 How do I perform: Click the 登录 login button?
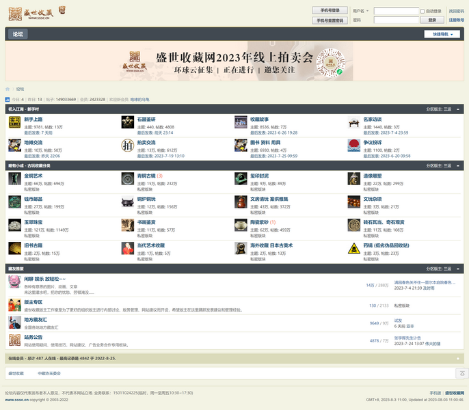point(432,20)
